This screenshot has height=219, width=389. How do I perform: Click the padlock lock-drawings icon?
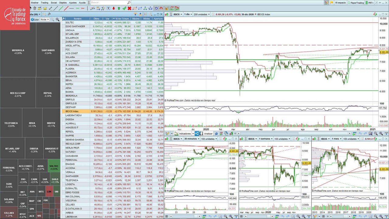pyautogui.click(x=166, y=8)
